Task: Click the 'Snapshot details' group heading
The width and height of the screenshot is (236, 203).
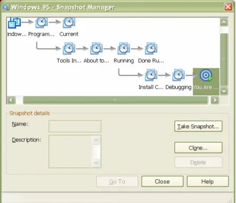Action: 30,113
